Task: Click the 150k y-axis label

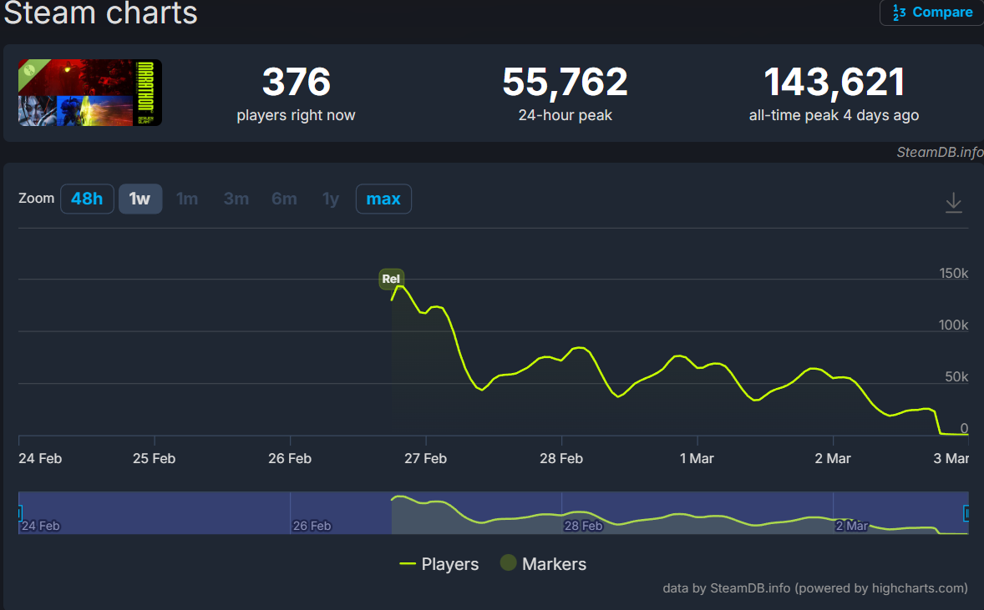Action: [953, 274]
